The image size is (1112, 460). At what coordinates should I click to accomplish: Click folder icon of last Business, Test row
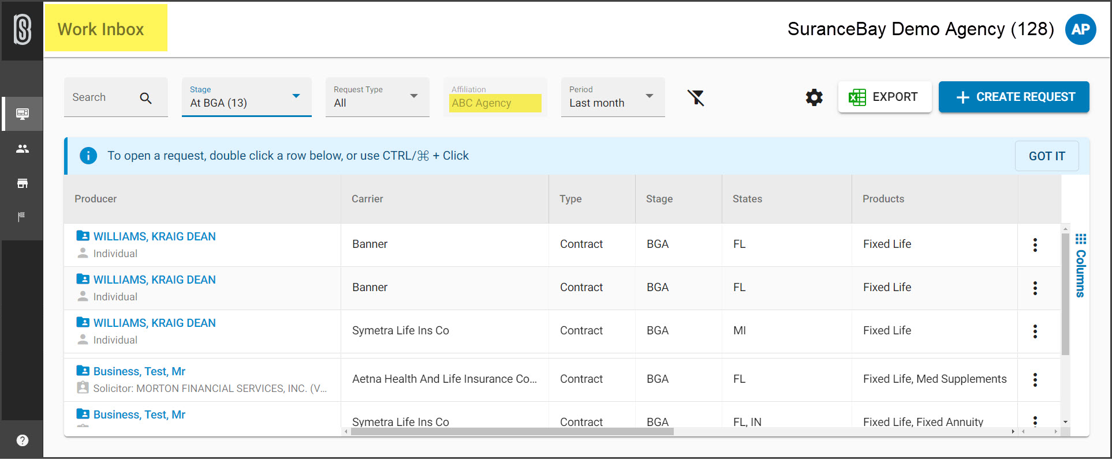coord(83,414)
